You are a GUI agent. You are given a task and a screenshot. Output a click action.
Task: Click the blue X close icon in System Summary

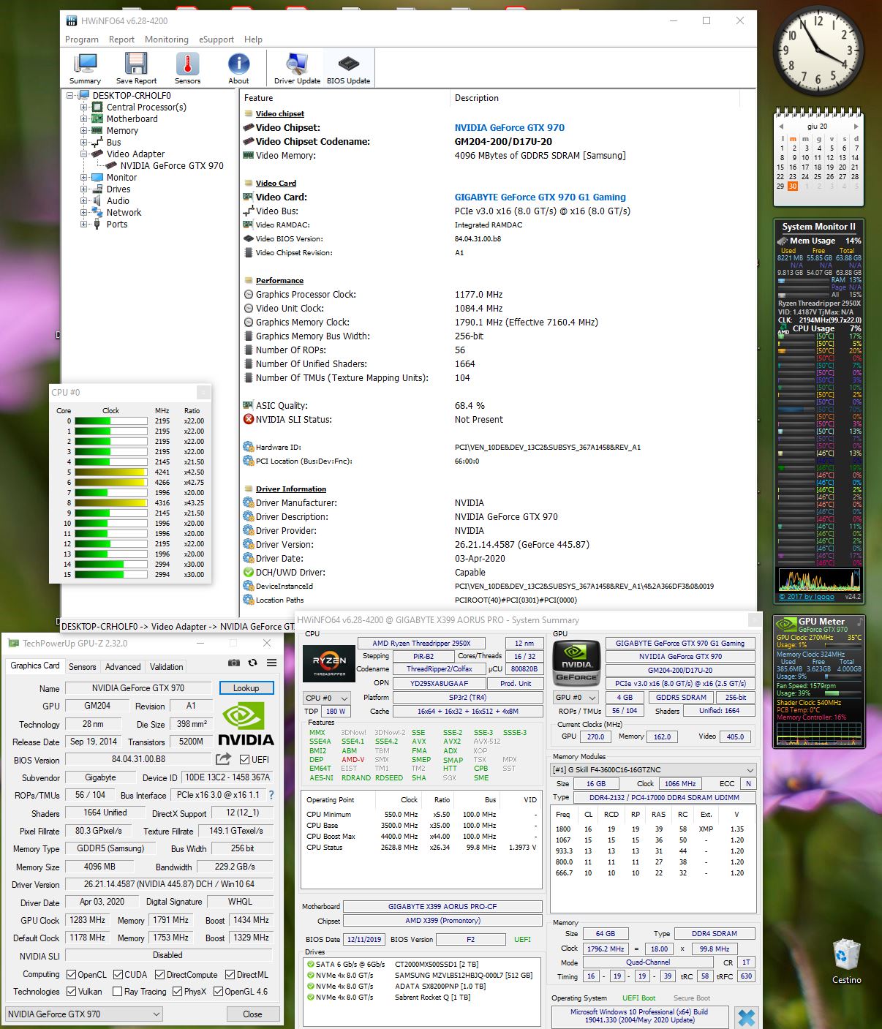coord(747,1017)
